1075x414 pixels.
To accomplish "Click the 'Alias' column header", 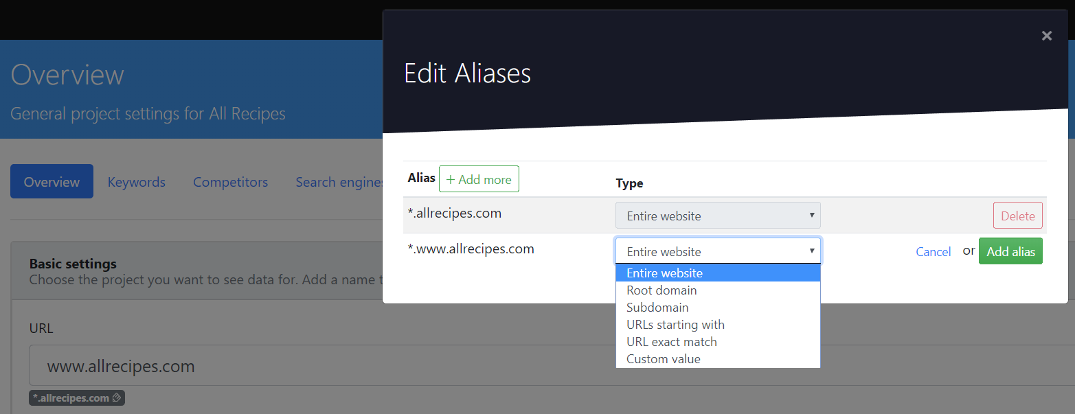I will pyautogui.click(x=421, y=178).
